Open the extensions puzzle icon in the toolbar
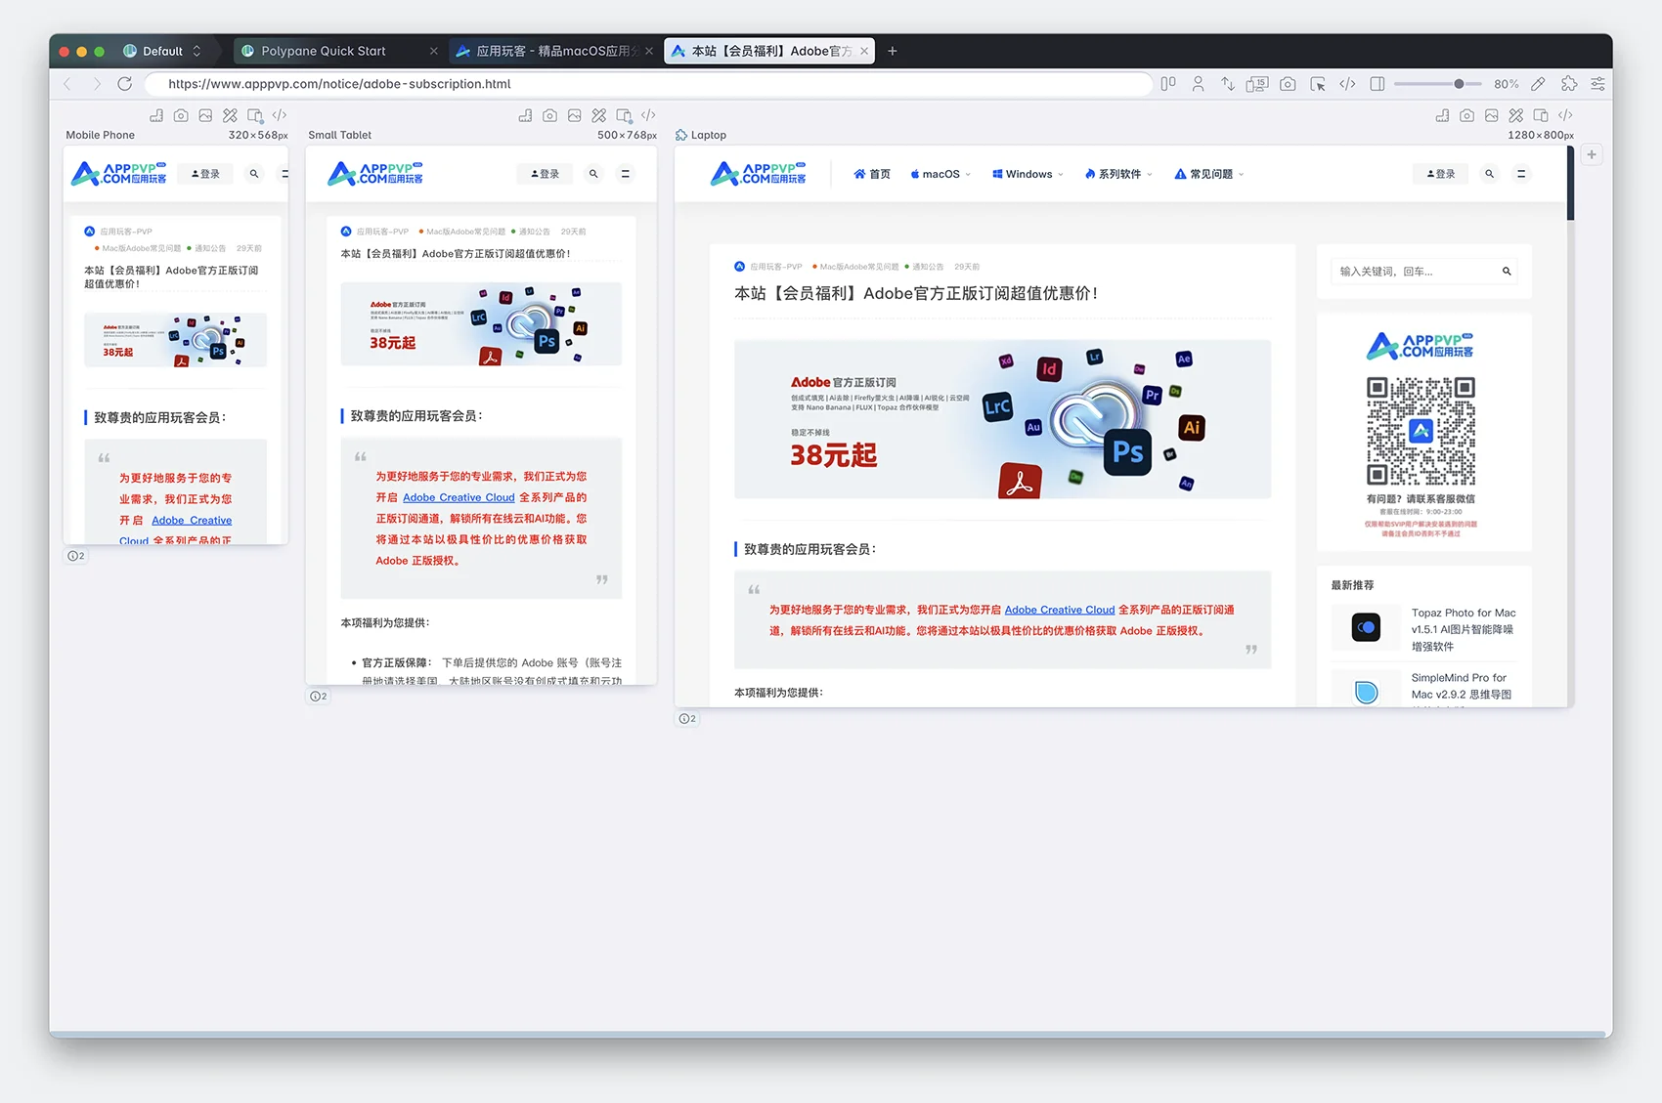This screenshot has width=1662, height=1103. [1569, 84]
